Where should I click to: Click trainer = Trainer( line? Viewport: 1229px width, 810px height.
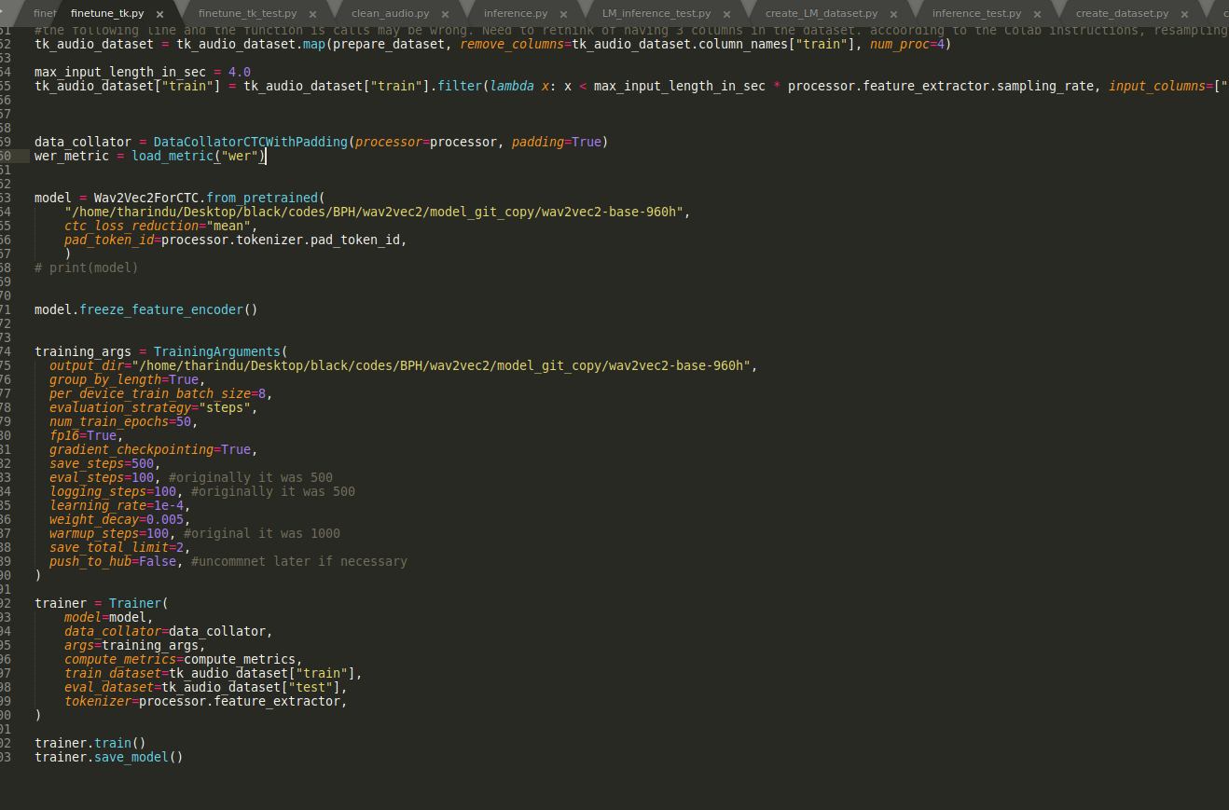pyautogui.click(x=102, y=603)
